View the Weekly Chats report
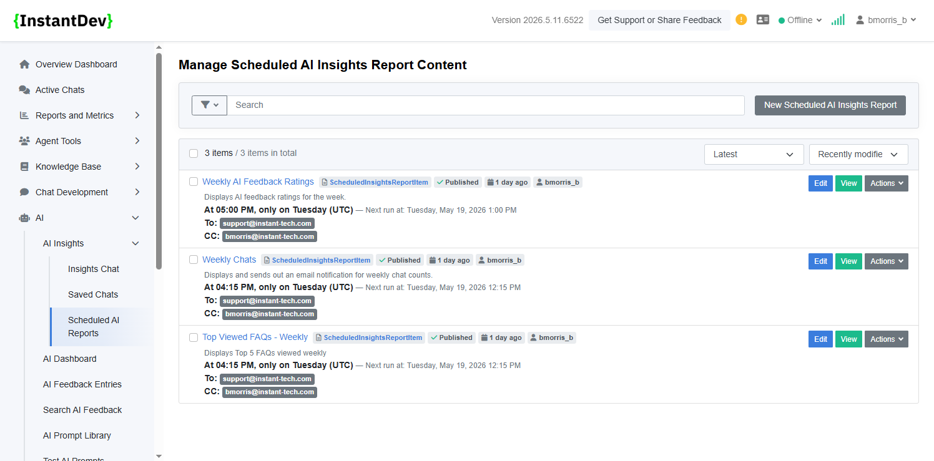The image size is (934, 461). [848, 261]
